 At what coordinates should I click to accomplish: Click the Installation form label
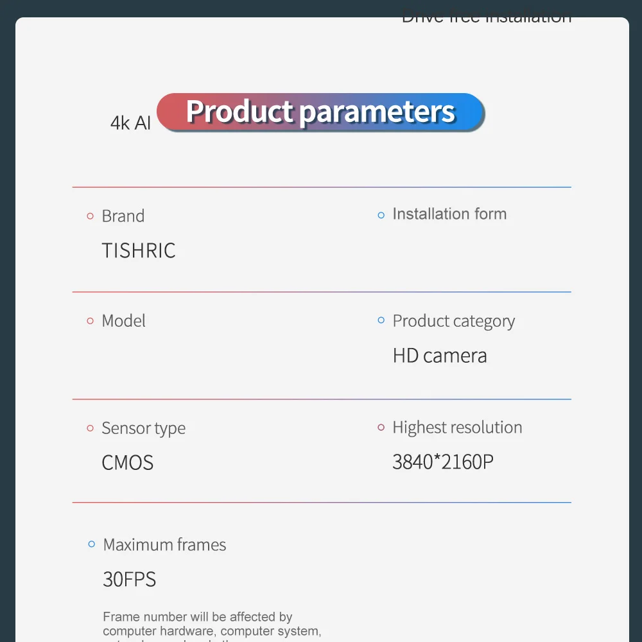click(449, 214)
